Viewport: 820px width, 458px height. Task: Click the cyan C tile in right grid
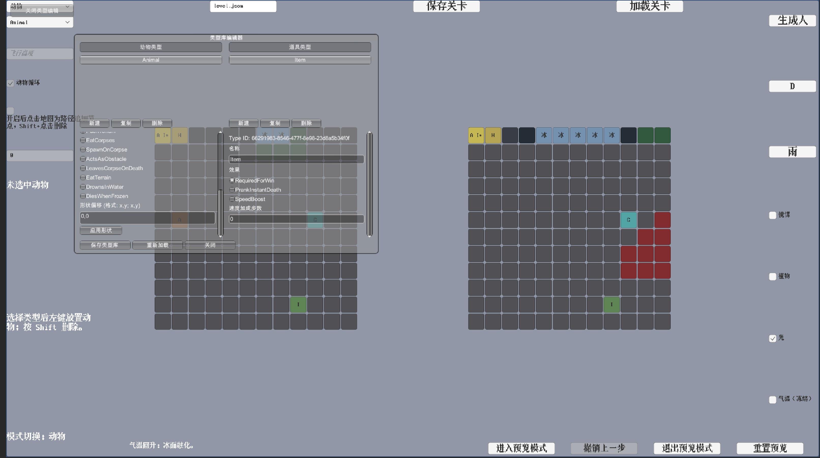coord(628,220)
